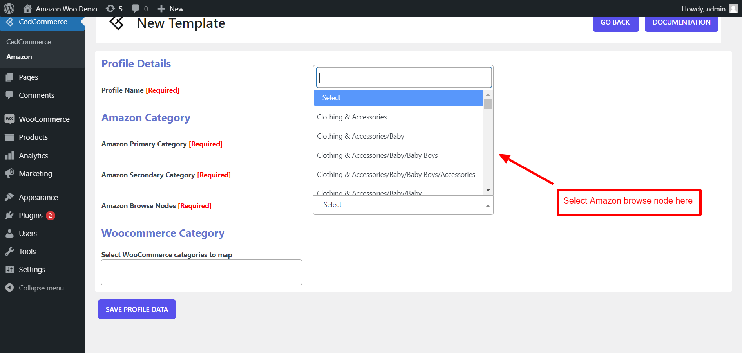
Task: Choose Clothing & Accessories/Baby option
Action: coord(398,136)
